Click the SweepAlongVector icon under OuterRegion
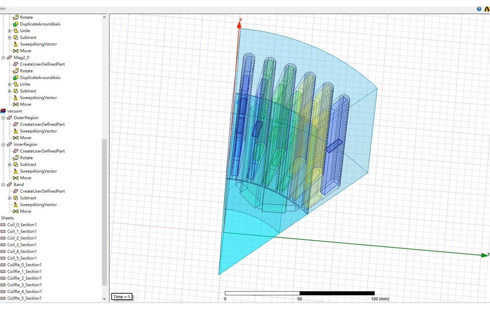This screenshot has height=310, width=490. pyautogui.click(x=16, y=131)
